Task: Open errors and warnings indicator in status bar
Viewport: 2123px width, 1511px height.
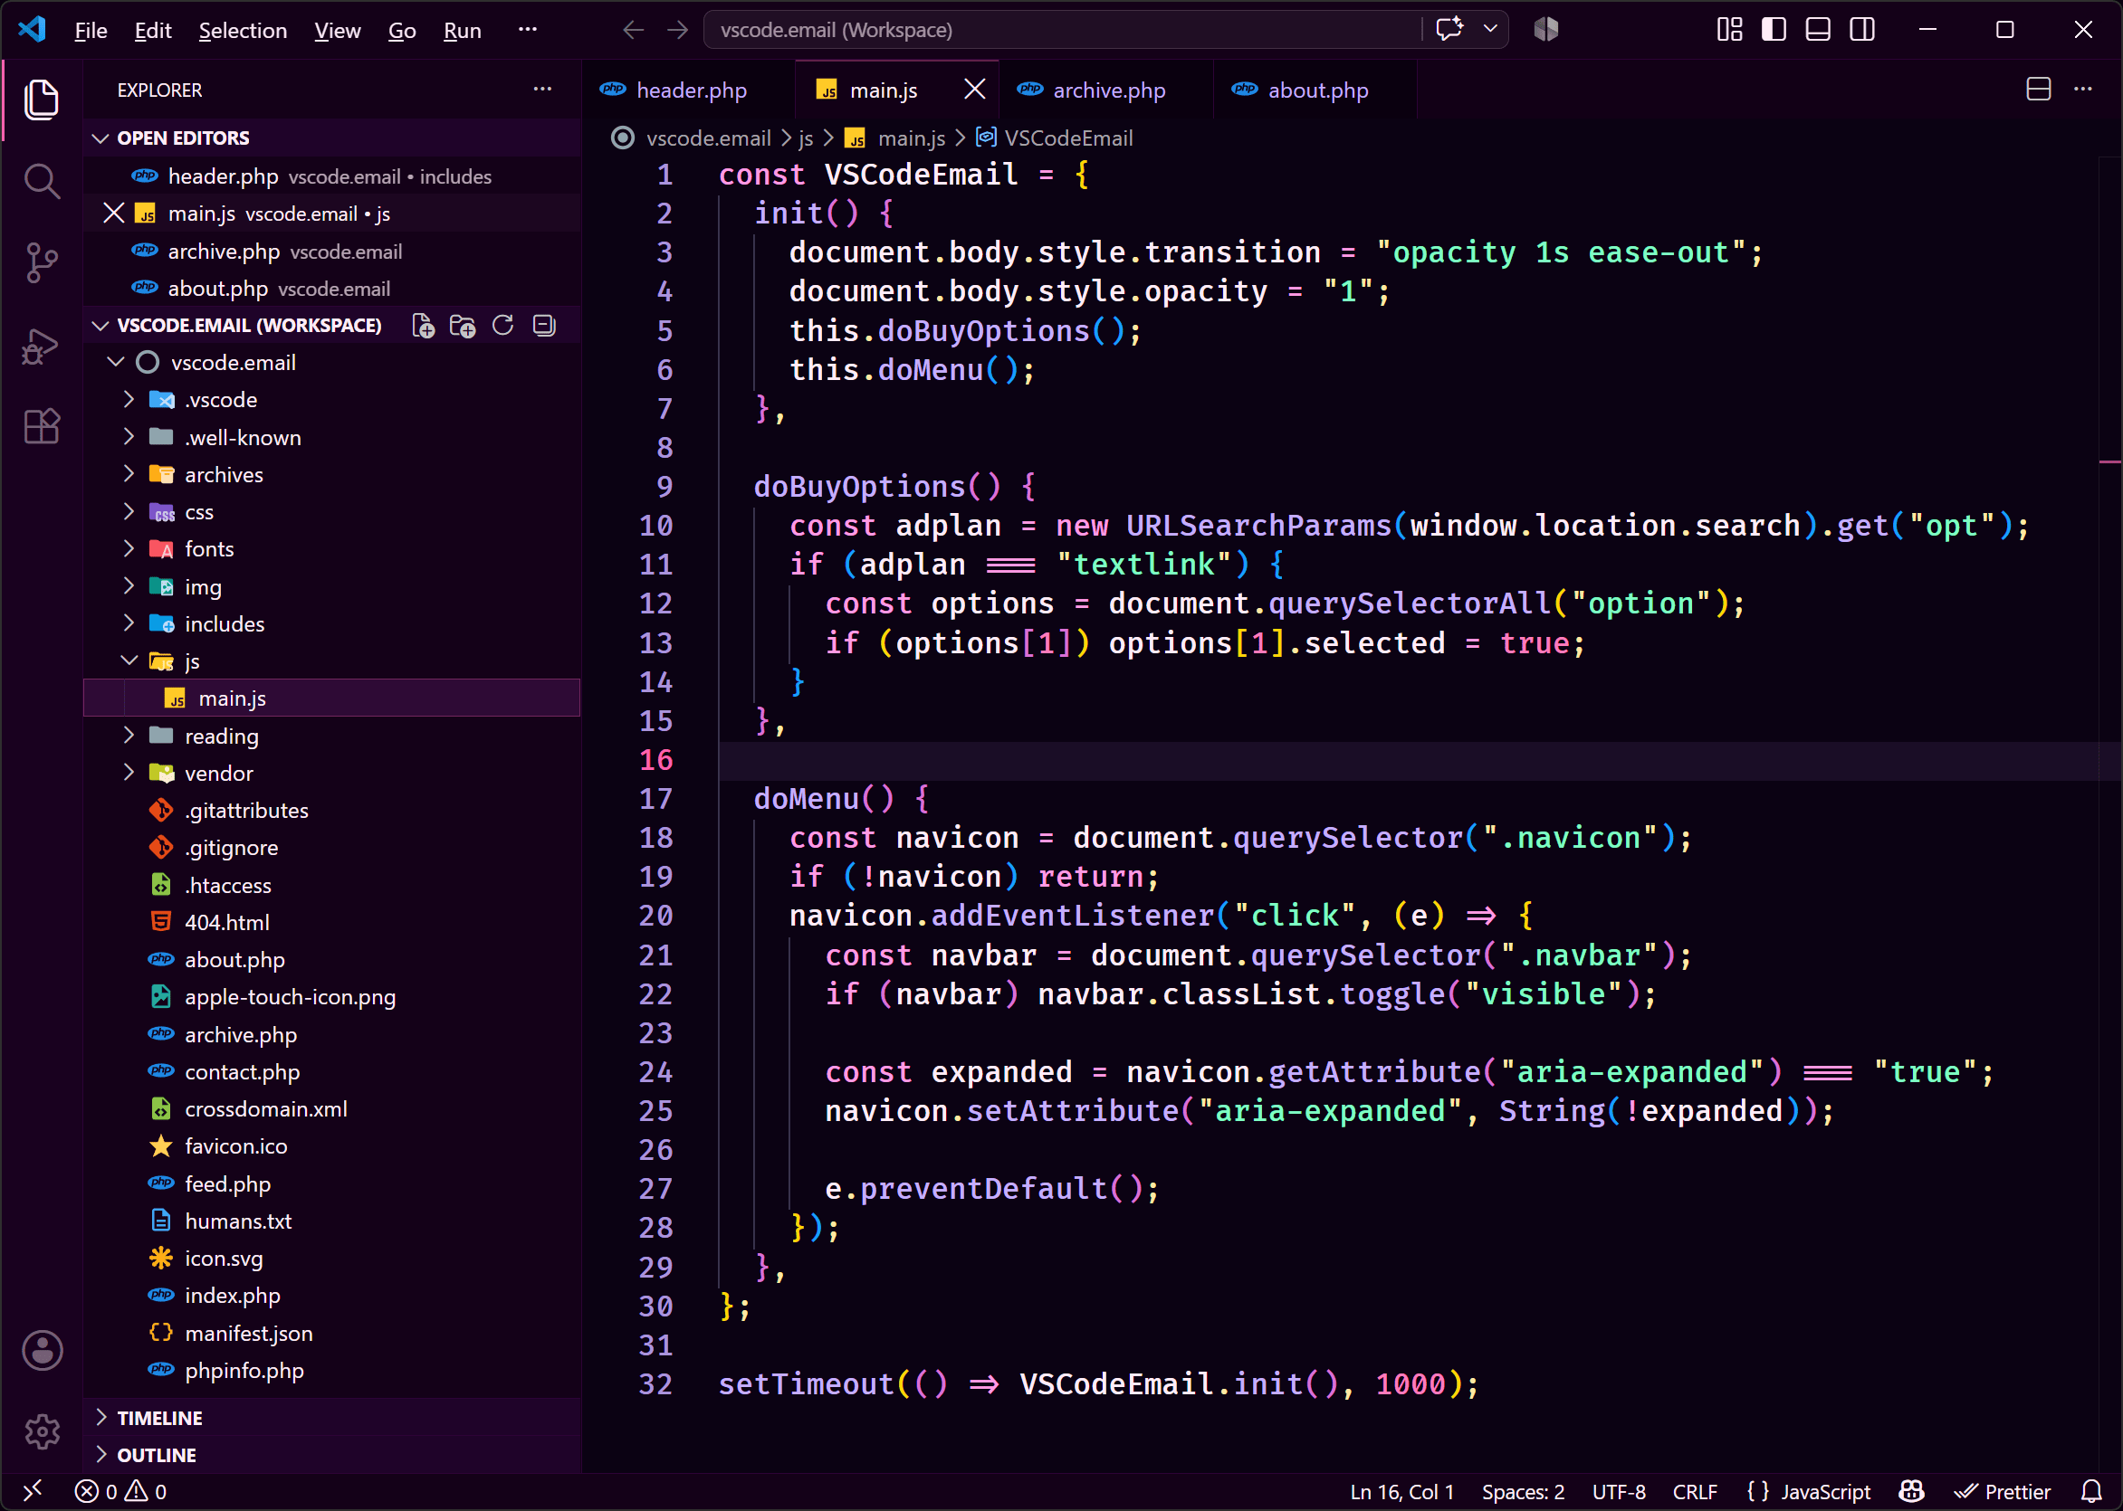Action: tap(121, 1491)
